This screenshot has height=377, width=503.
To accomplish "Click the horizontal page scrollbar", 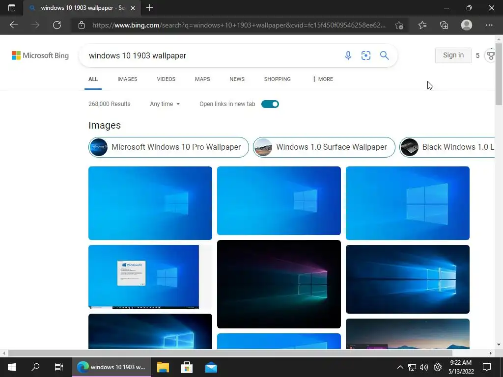I will [230, 353].
